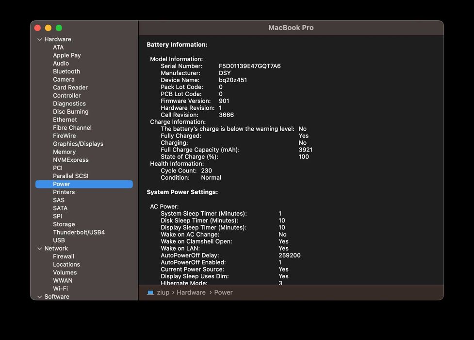Minimize window with yellow button
The height and width of the screenshot is (340, 474).
point(48,28)
